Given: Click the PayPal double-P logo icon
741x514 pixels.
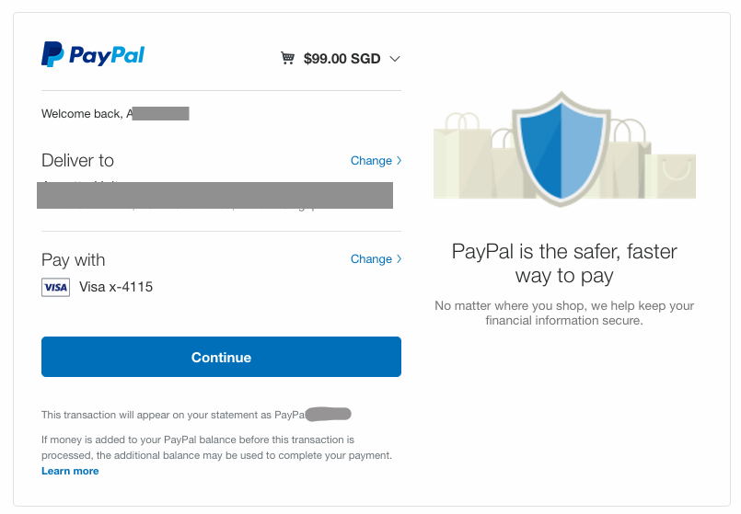Looking at the screenshot, I should click(52, 54).
